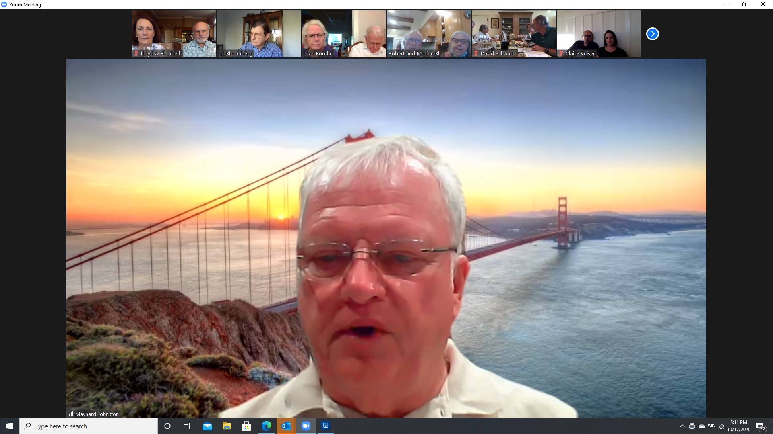Close the Zoom Meeting window
773x434 pixels.
click(763, 4)
